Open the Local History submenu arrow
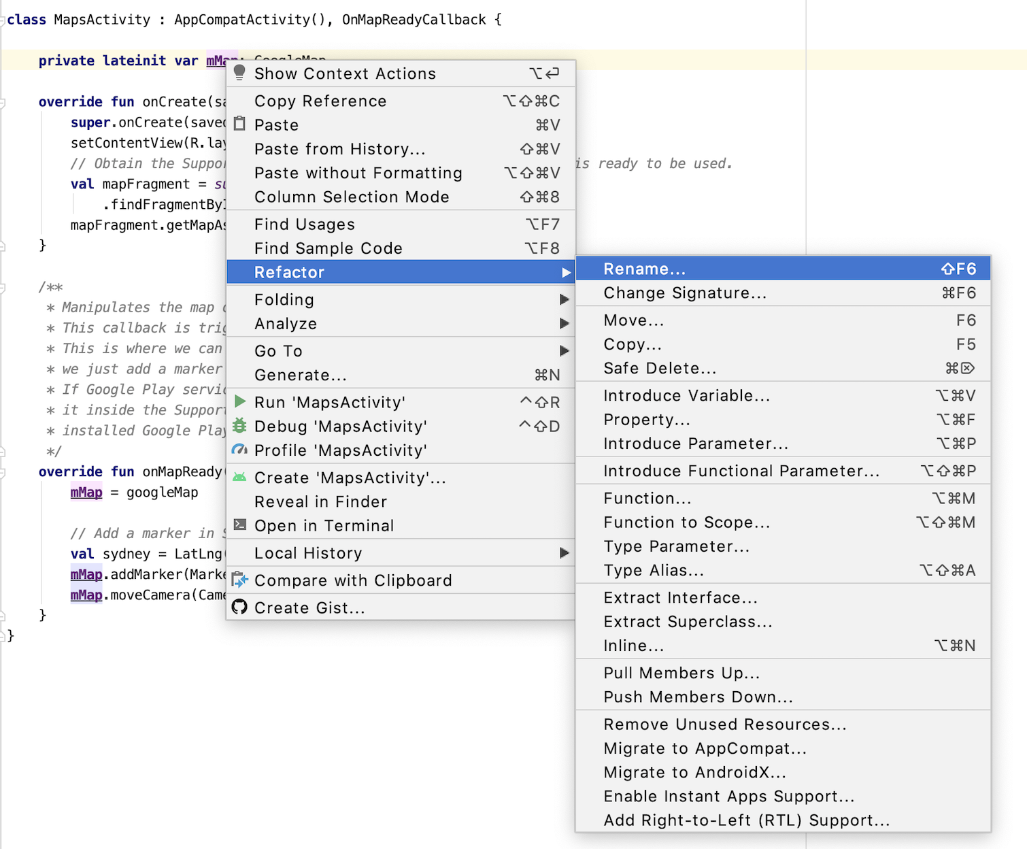The width and height of the screenshot is (1027, 849). tap(564, 553)
